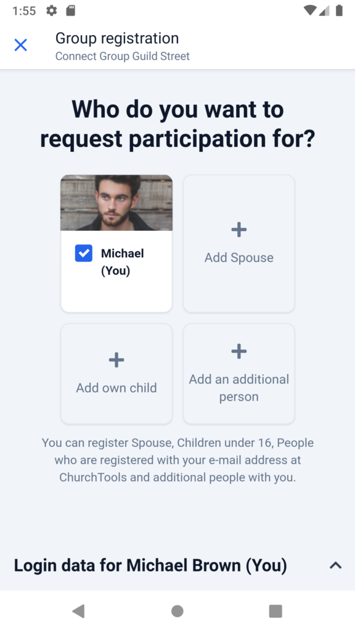
Task: Tap the Wi-Fi signal status icon
Action: coord(310,10)
